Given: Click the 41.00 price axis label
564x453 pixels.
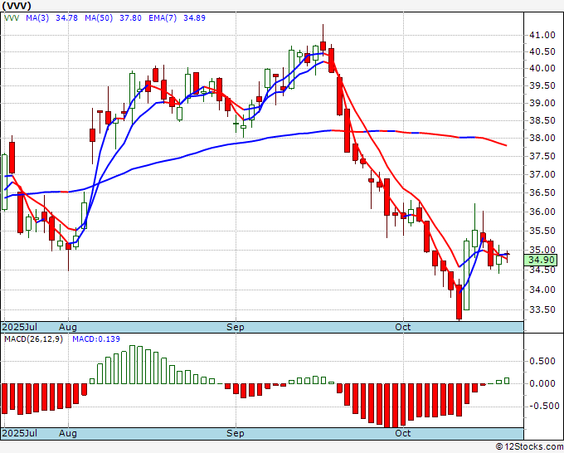Looking at the screenshot, I should 542,36.
